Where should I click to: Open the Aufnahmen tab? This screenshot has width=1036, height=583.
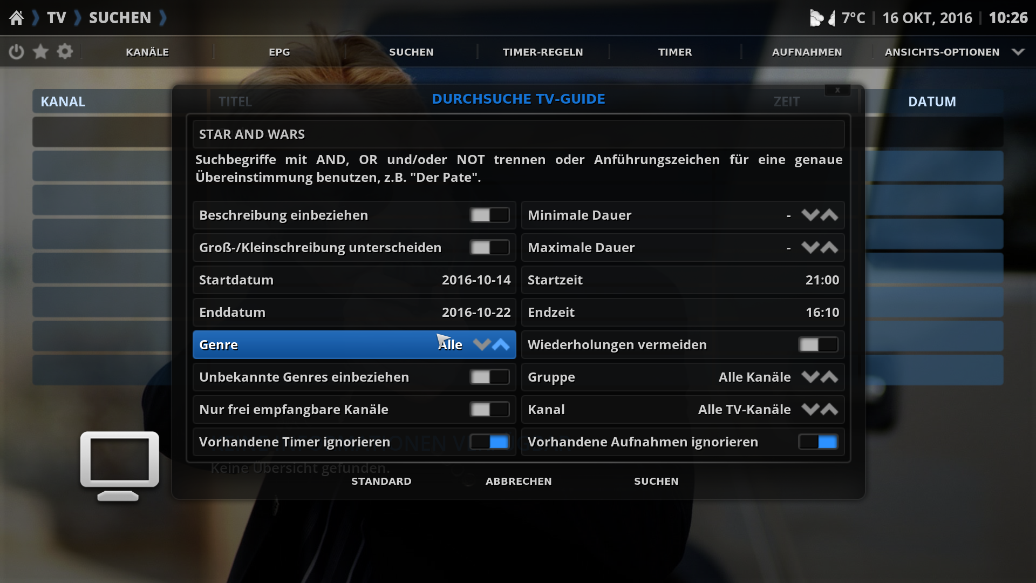807,52
